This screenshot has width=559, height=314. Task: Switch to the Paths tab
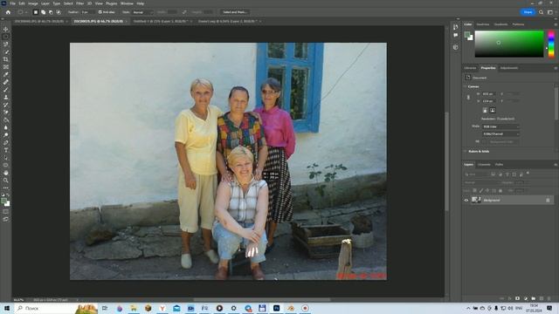499,165
